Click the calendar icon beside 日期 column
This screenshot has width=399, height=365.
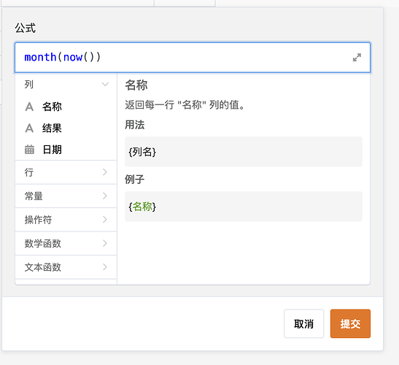pyautogui.click(x=29, y=150)
